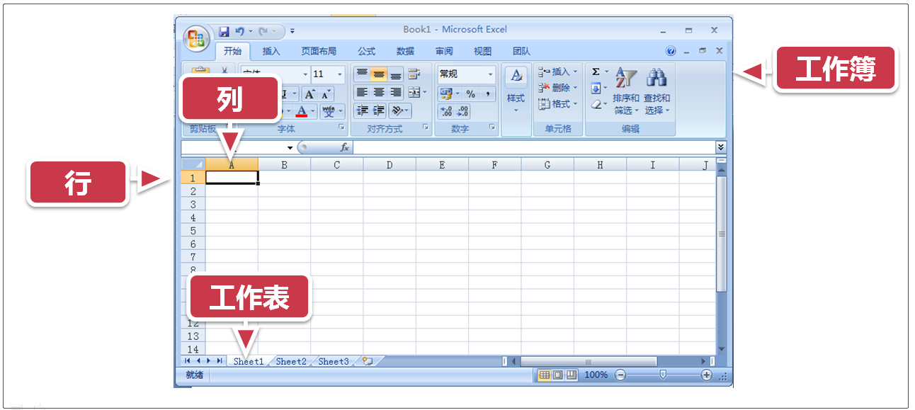Switch to the 页面布局 ribbon tab
The width and height of the screenshot is (915, 410).
pos(319,51)
